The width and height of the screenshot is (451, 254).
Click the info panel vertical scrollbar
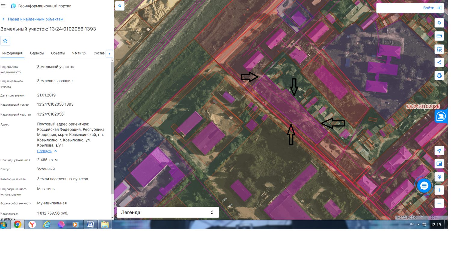tap(112, 126)
